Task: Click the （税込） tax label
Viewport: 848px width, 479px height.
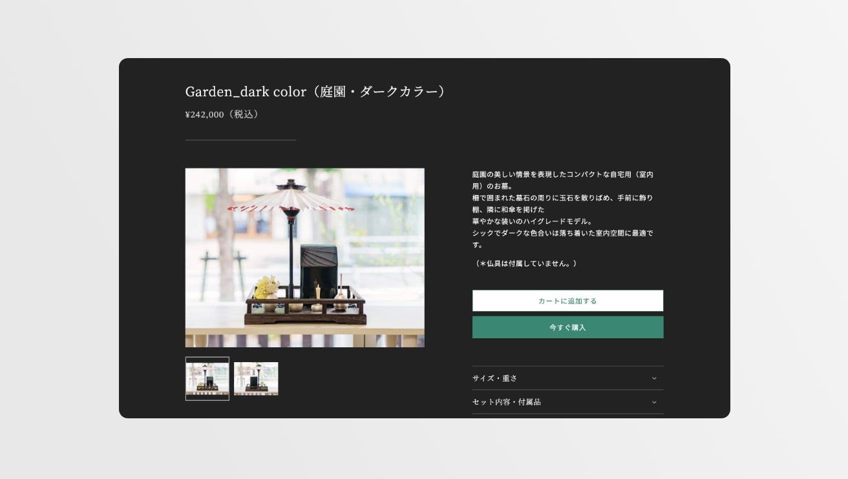Action: [x=244, y=115]
